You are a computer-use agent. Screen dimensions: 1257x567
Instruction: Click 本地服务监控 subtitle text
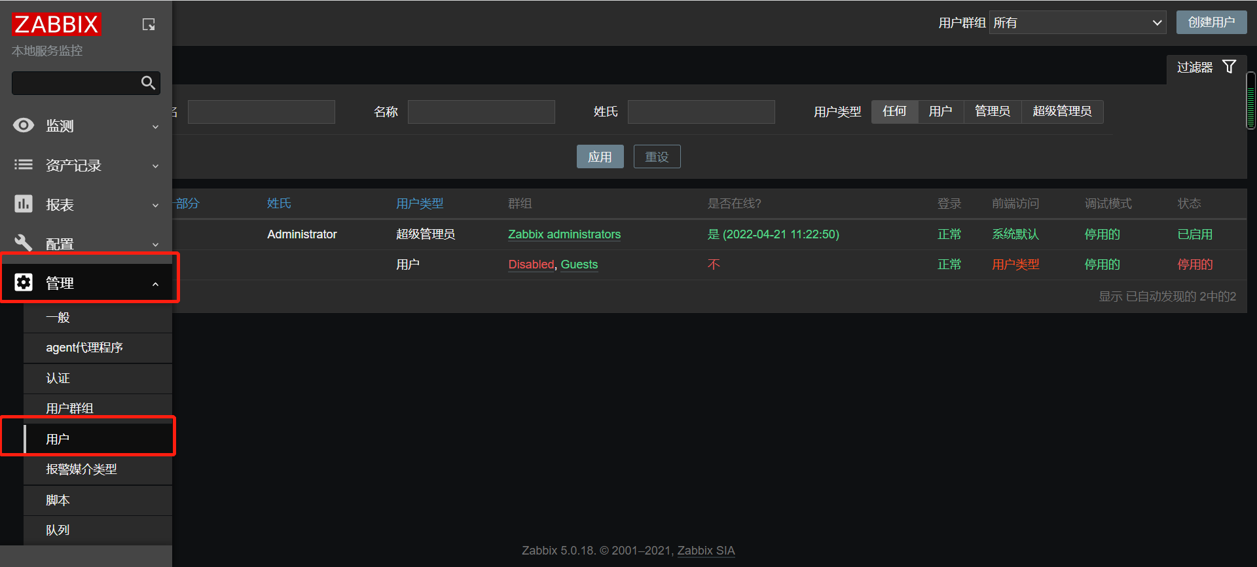coord(47,50)
